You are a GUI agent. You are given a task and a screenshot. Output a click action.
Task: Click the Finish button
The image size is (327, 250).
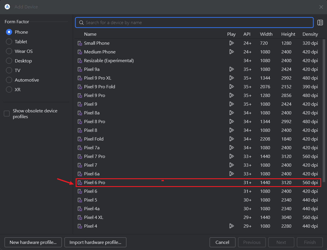pos(310,242)
